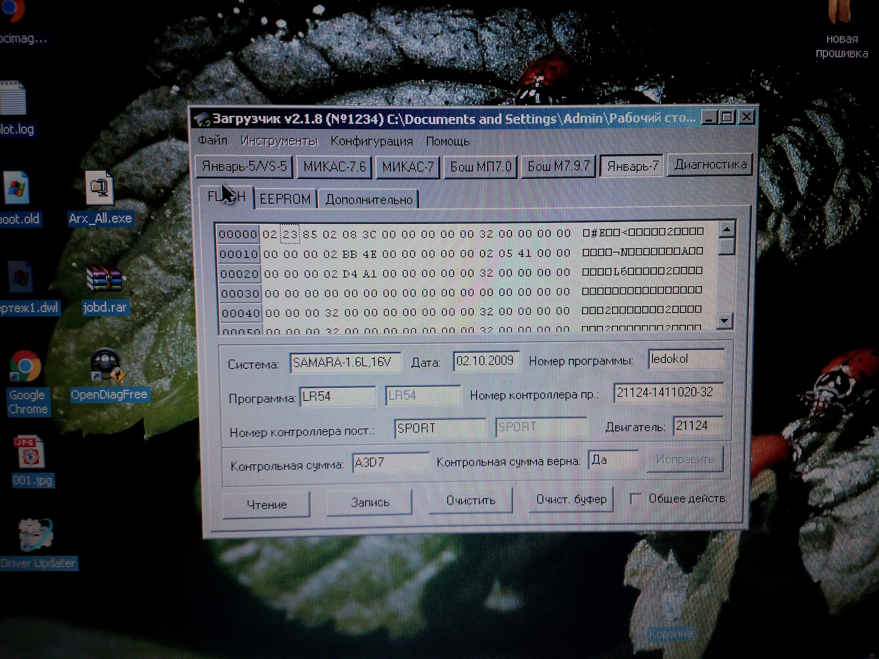
Task: Click the Загрузчик title bar app icon
Action: tap(201, 120)
